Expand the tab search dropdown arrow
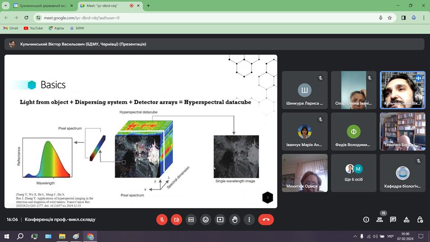 5,5
